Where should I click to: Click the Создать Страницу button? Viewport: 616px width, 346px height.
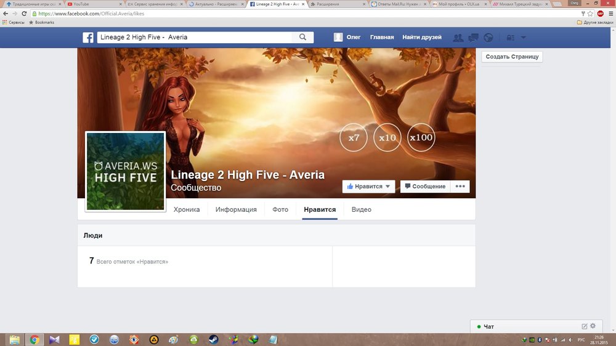tap(512, 57)
